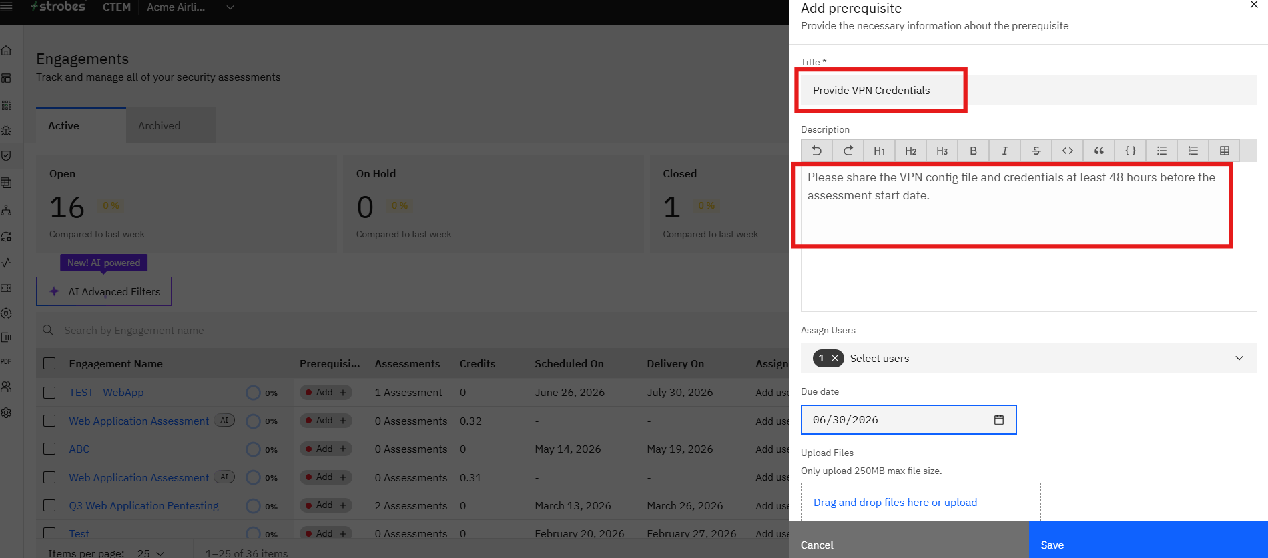Apply Heading 3 format in description

[942, 151]
